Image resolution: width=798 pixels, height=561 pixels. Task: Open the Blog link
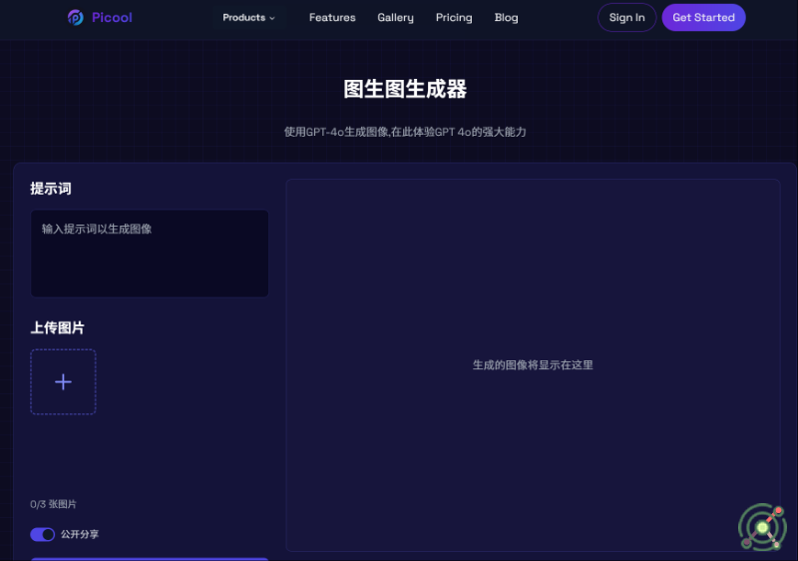507,18
